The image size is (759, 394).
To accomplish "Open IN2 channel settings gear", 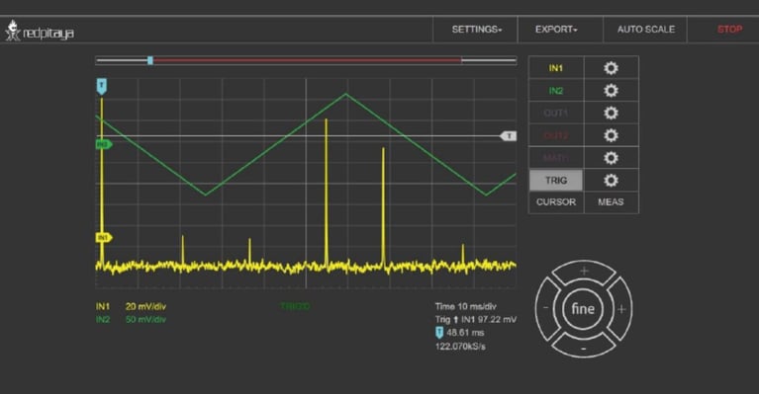I will click(x=611, y=91).
